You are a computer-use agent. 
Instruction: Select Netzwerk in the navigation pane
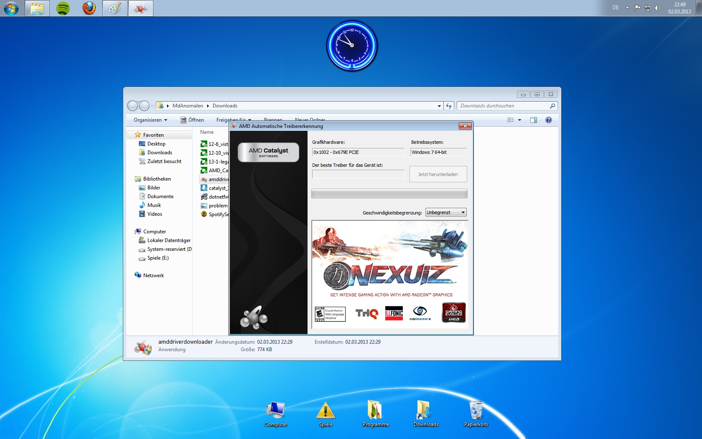click(153, 276)
